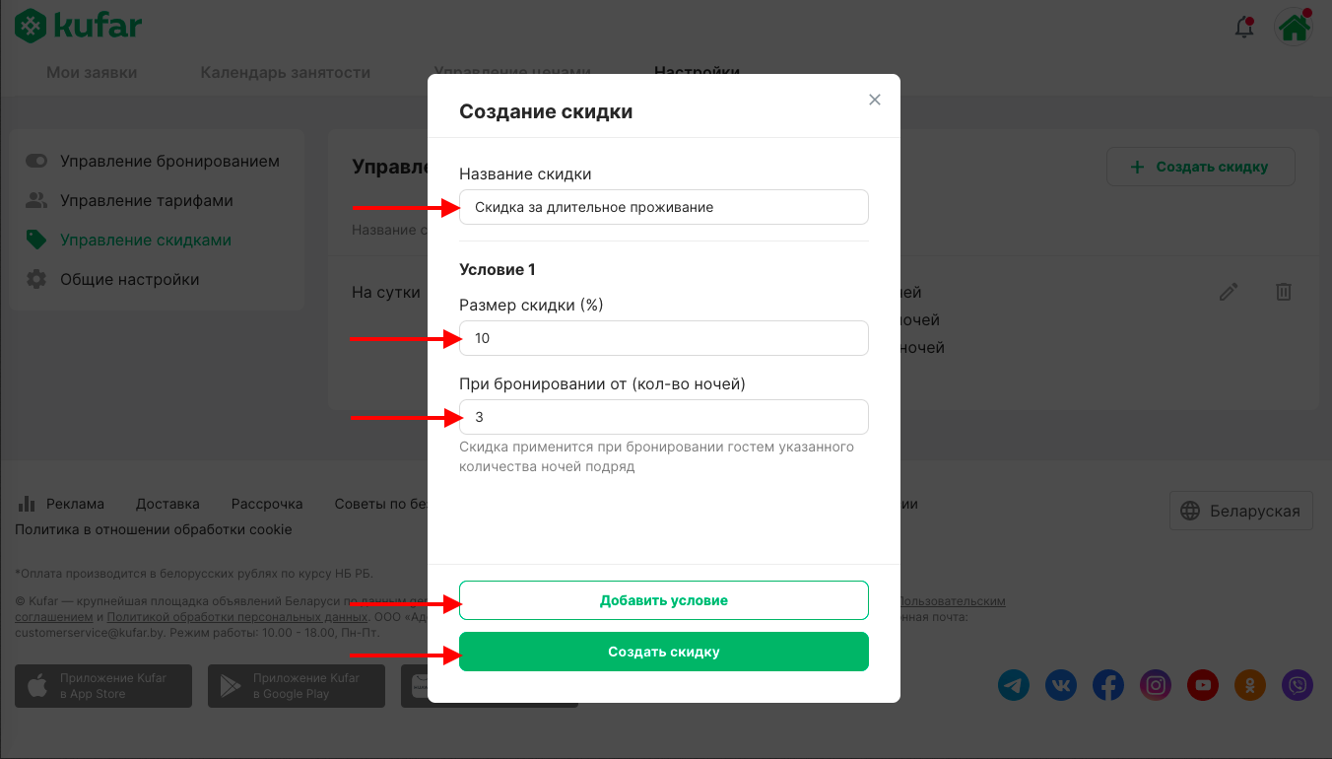Open the Telegram social icon
The height and width of the screenshot is (759, 1332).
[x=1014, y=684]
